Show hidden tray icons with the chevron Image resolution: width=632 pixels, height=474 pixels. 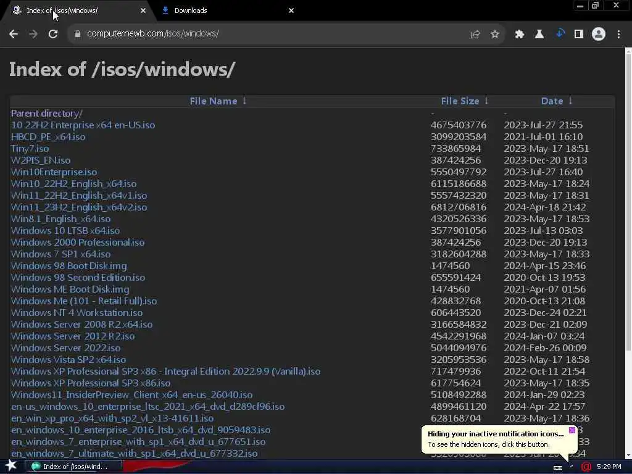(572, 467)
